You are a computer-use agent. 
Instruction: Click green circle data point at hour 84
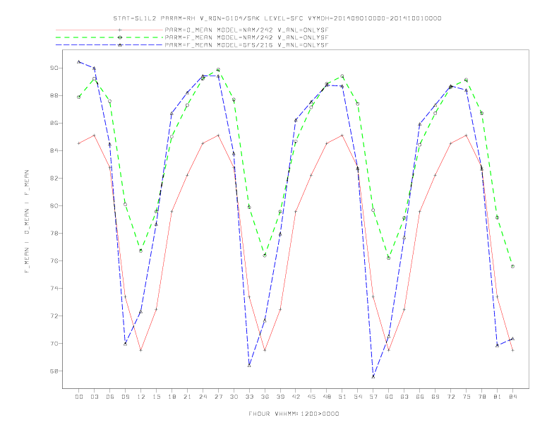coord(512,266)
